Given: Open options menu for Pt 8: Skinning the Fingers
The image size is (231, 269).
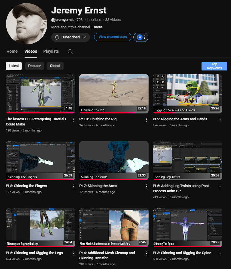Looking at the screenshot, I should tap(73, 186).
